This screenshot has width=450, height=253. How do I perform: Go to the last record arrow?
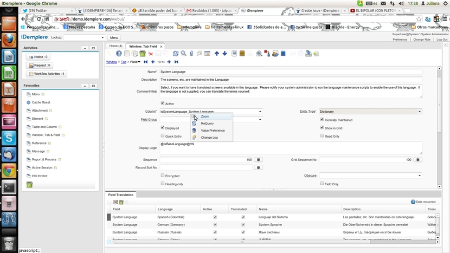pyautogui.click(x=176, y=62)
